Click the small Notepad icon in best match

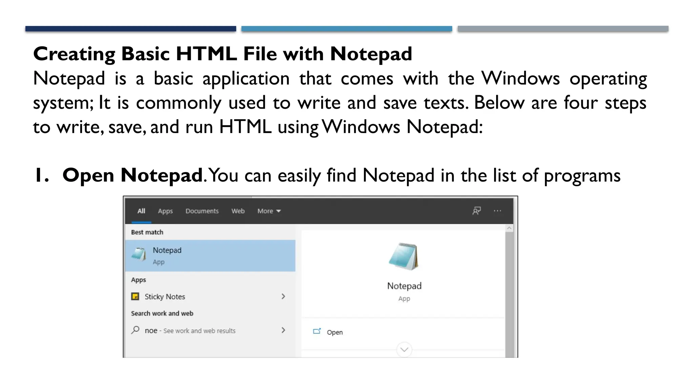139,254
